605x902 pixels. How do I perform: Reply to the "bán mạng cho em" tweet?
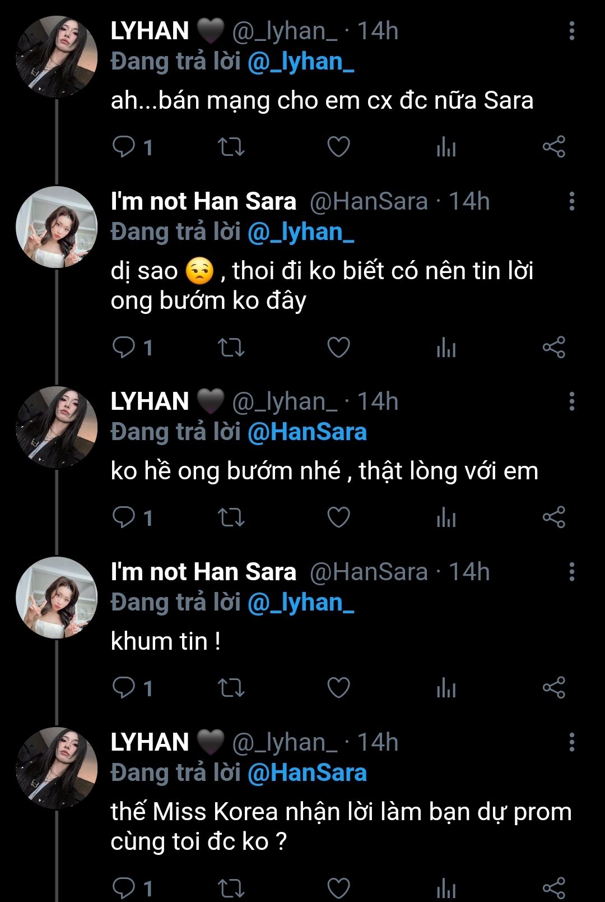(x=124, y=147)
